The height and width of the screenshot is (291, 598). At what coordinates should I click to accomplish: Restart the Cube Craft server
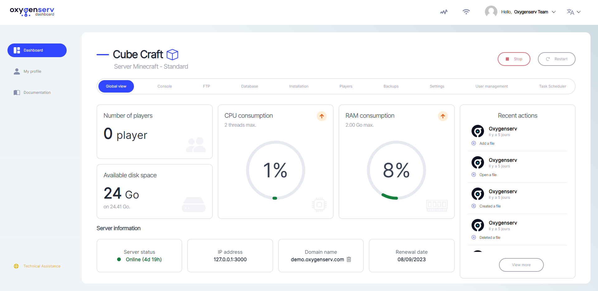557,59
